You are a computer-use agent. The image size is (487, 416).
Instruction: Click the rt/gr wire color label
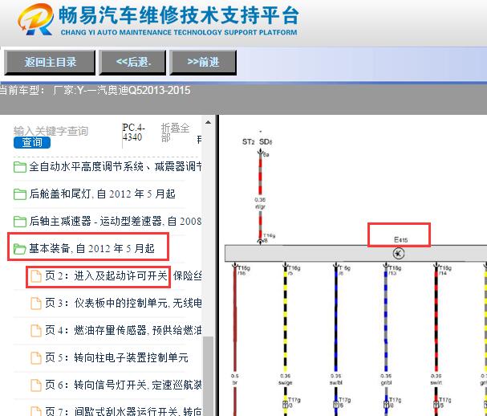point(260,206)
